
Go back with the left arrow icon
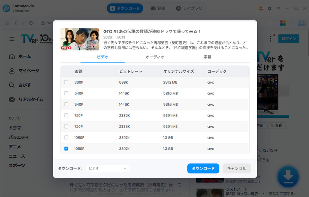pos(15,23)
